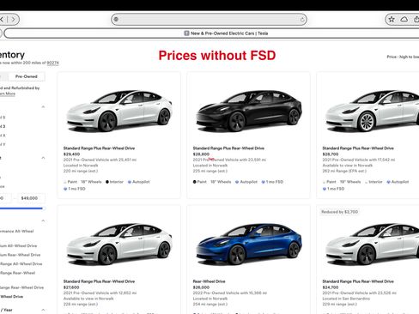Open the Learn More link under Refurbished by
Screen dimensions: 419x314
tap(8, 94)
